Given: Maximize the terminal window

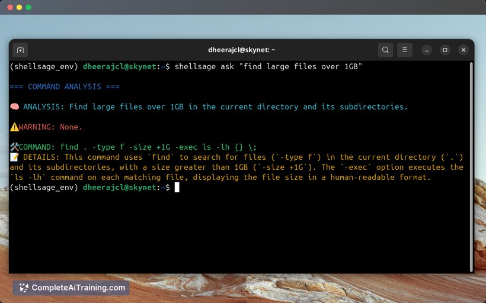Looking at the screenshot, I should [445, 50].
